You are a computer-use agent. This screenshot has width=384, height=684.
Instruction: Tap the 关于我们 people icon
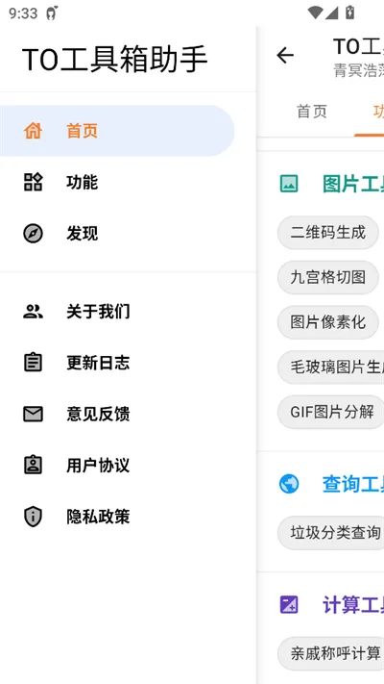click(33, 312)
